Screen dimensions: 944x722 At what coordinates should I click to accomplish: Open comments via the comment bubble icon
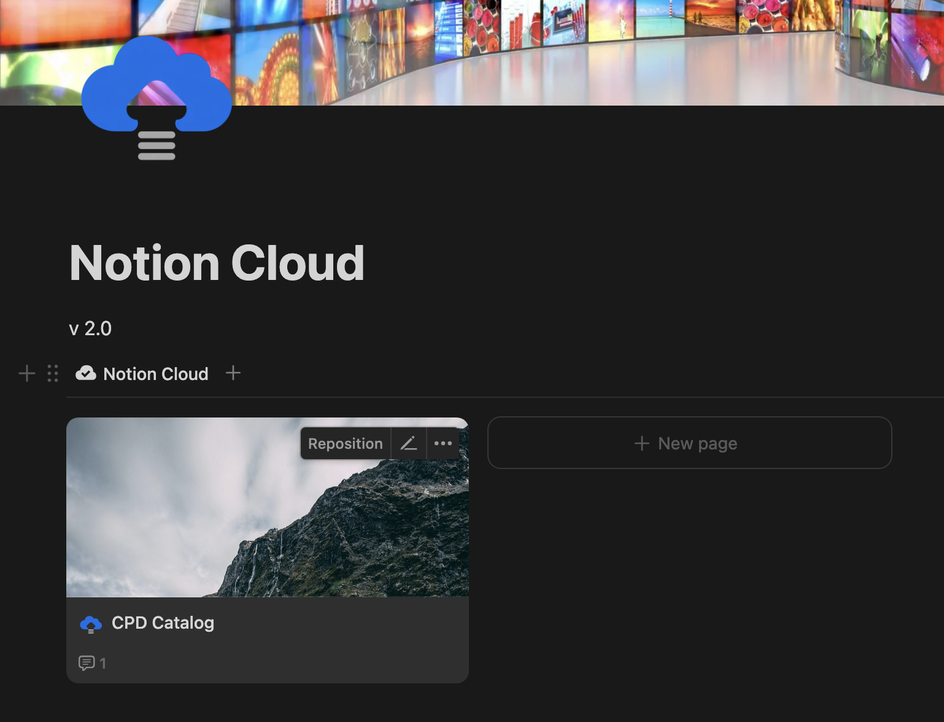coord(87,663)
